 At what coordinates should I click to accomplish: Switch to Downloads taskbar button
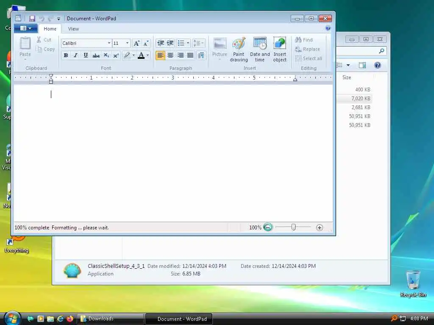click(110, 319)
